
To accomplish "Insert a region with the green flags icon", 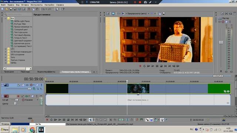I will coord(141,120).
